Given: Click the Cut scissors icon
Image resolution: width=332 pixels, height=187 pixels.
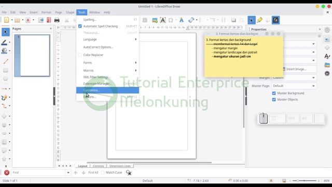Looking at the screenshot, I should 67,20.
